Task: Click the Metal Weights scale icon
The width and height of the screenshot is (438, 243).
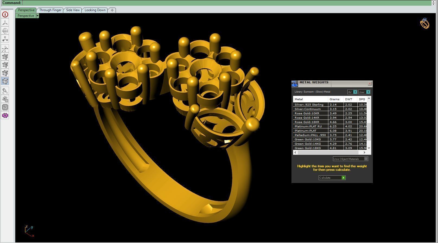Action: click(x=295, y=84)
